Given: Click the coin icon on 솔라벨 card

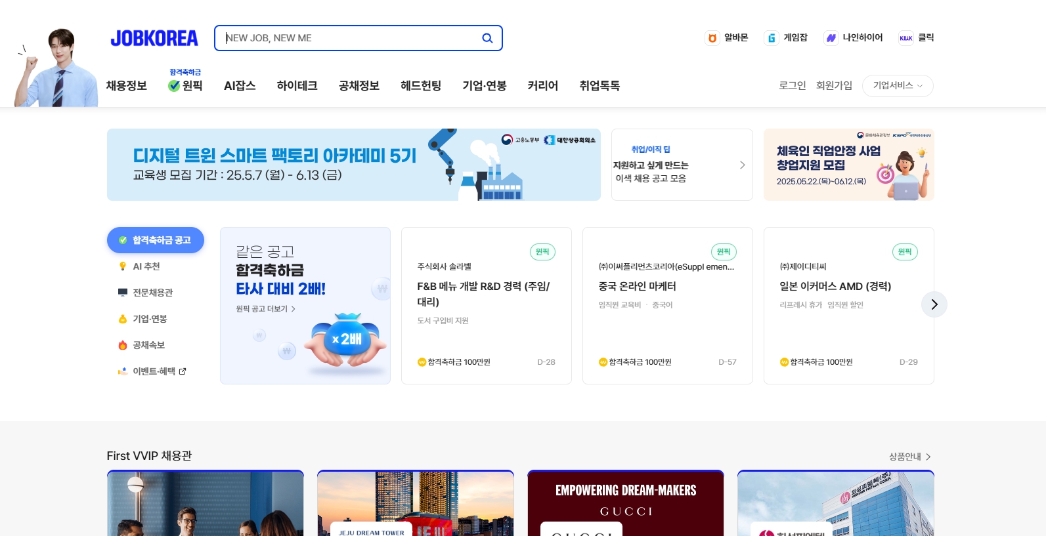Looking at the screenshot, I should 422,362.
